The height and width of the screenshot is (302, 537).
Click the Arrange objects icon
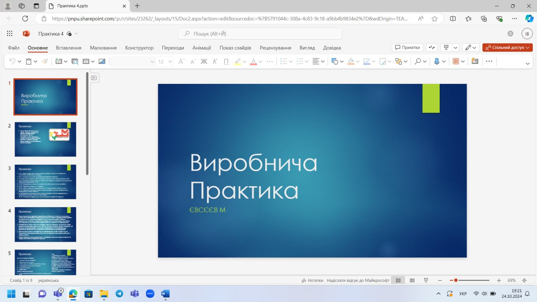(x=398, y=61)
